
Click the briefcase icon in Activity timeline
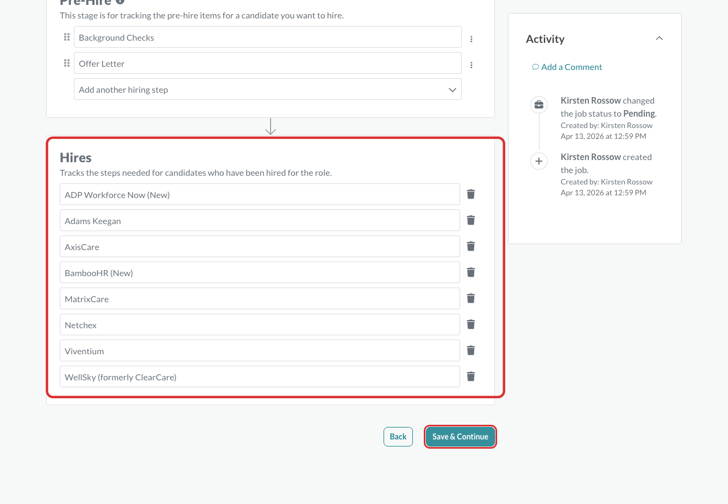coord(539,105)
